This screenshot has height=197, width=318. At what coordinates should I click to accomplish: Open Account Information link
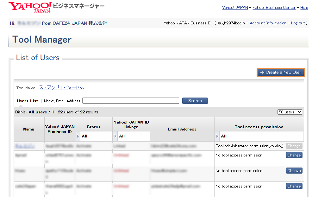click(268, 23)
